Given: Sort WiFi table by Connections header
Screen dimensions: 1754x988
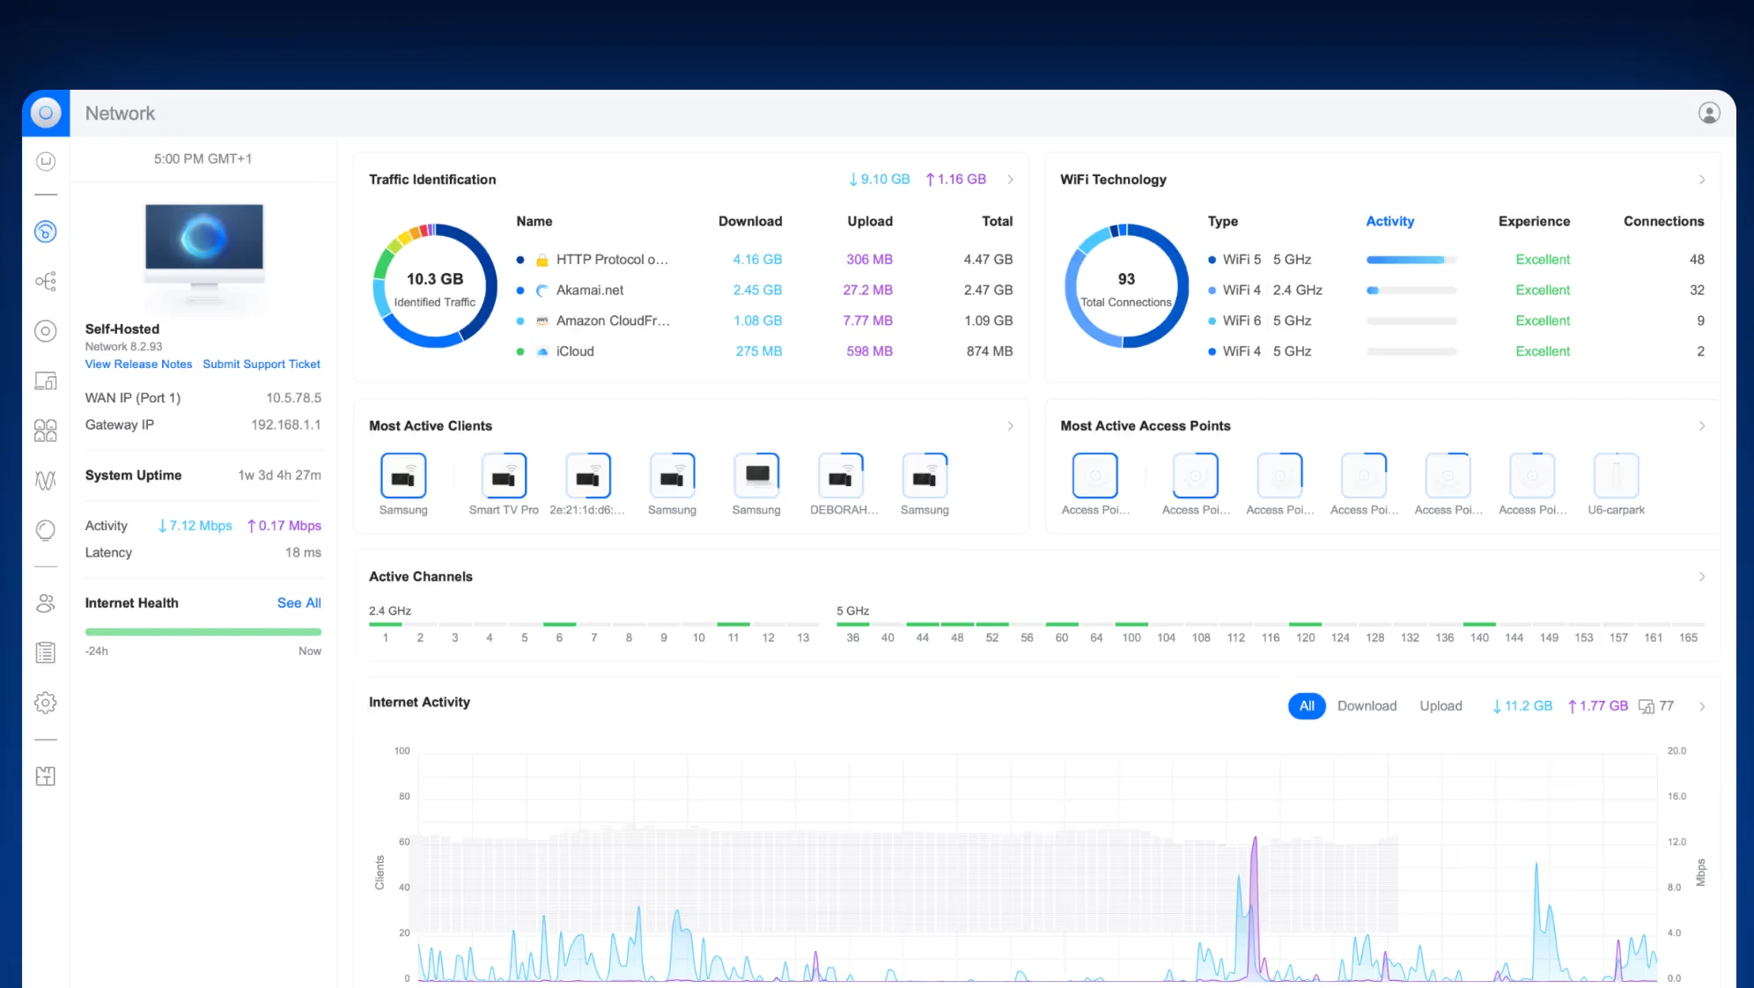Looking at the screenshot, I should [x=1663, y=222].
